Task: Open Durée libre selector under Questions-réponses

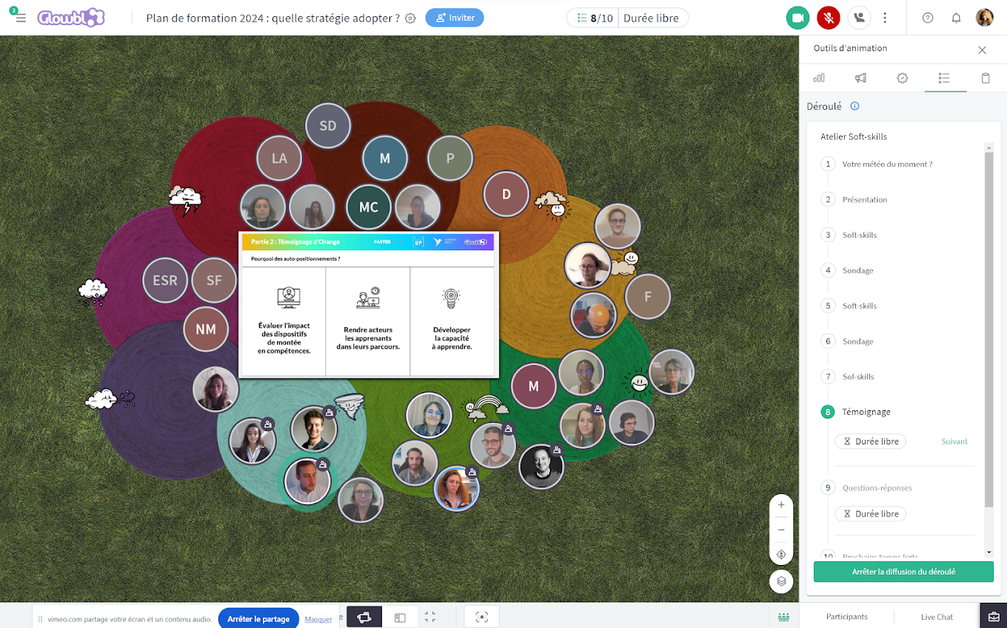Action: [x=870, y=514]
